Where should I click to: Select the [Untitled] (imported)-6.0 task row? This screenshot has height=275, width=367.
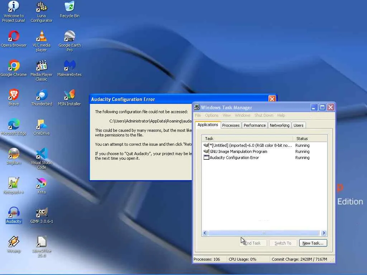(x=265, y=145)
